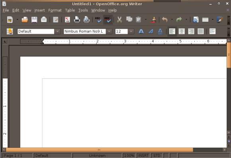Image resolution: width=231 pixels, height=158 pixels.
Task: Click the OpenOffice document icon in title bar
Action: pyautogui.click(x=4, y=4)
